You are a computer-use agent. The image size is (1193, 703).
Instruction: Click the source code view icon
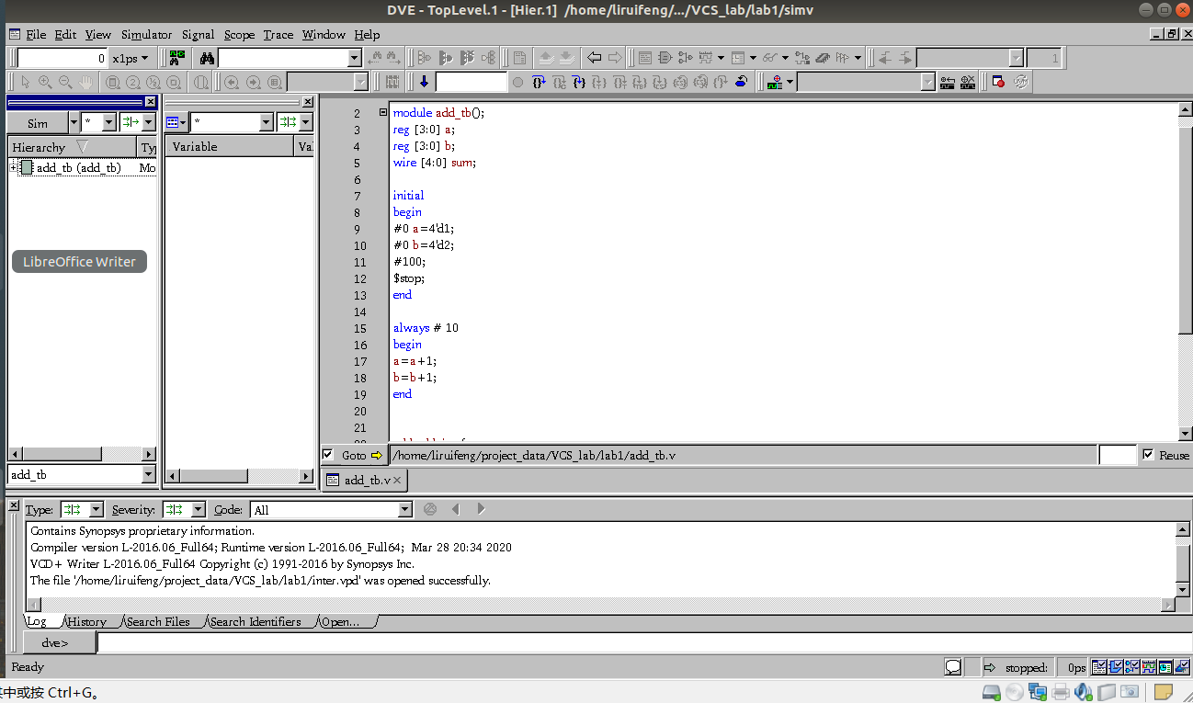click(x=646, y=57)
